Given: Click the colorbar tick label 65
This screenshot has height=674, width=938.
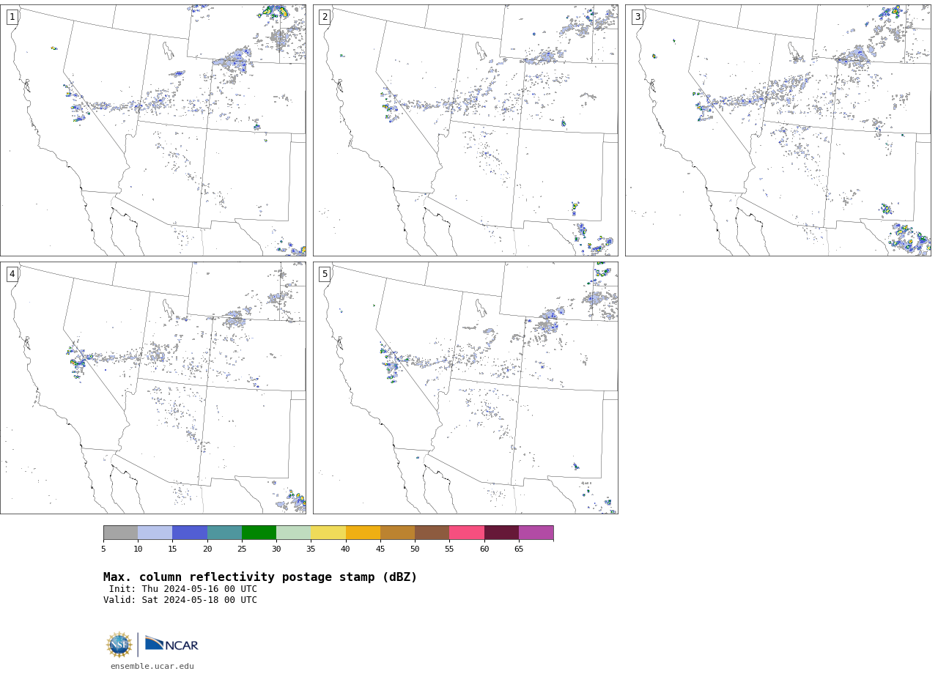Looking at the screenshot, I should pos(519,549).
